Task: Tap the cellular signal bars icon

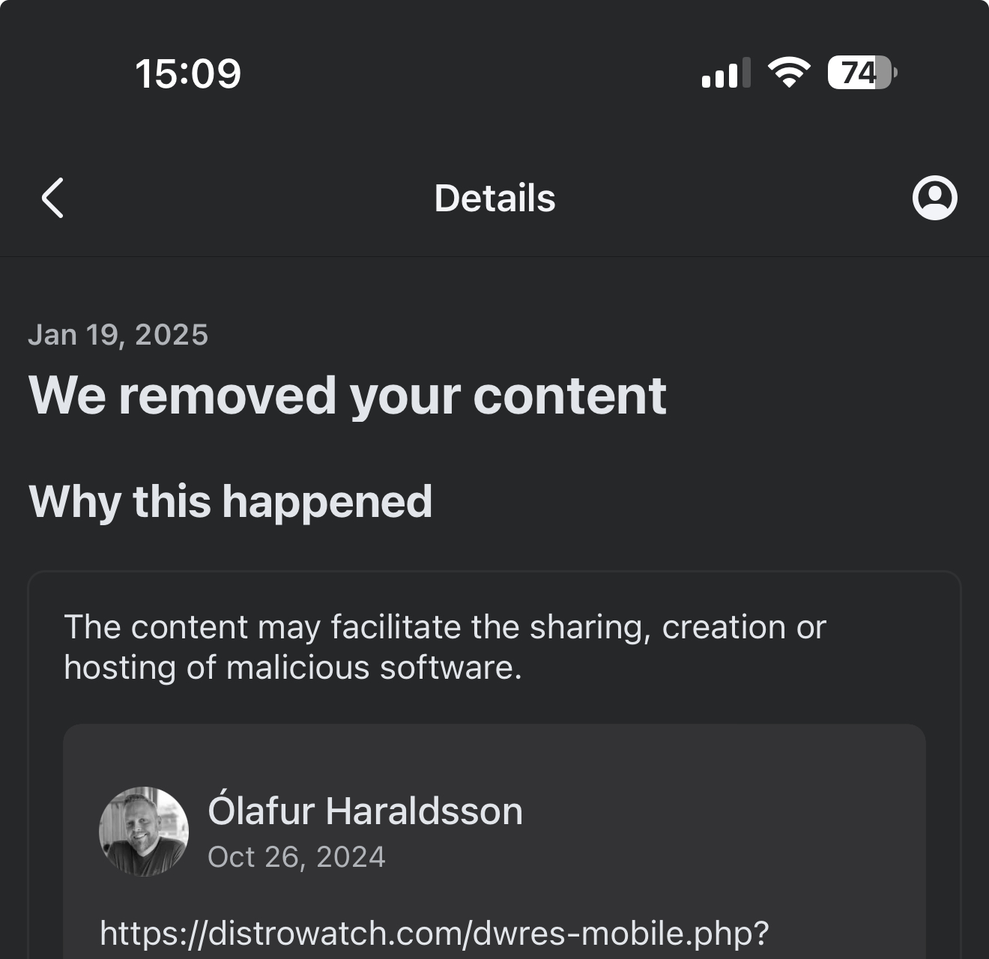Action: pos(726,73)
